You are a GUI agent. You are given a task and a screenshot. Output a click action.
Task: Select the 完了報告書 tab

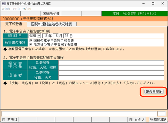[x=14, y=24]
